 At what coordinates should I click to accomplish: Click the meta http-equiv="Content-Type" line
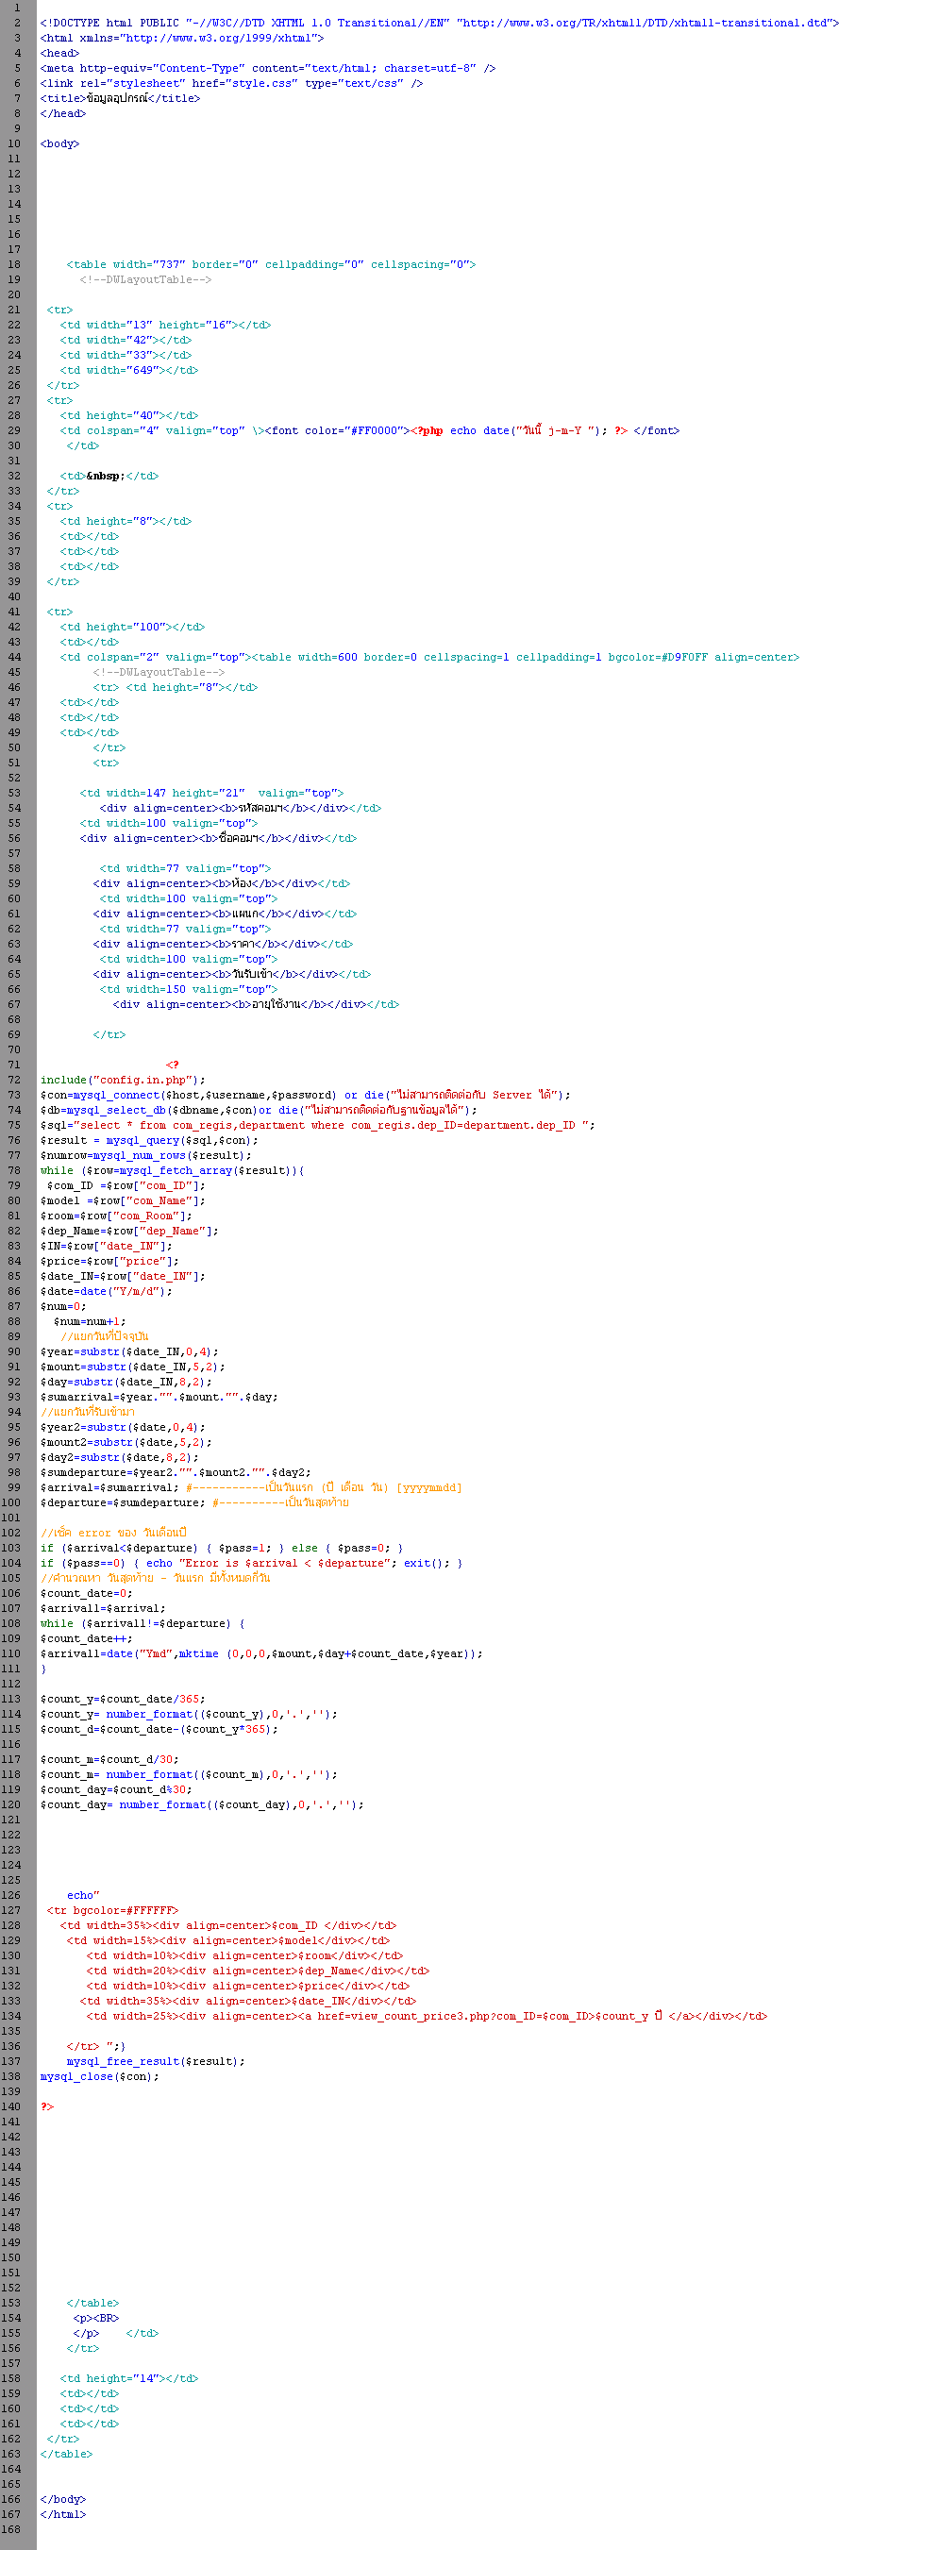268,68
